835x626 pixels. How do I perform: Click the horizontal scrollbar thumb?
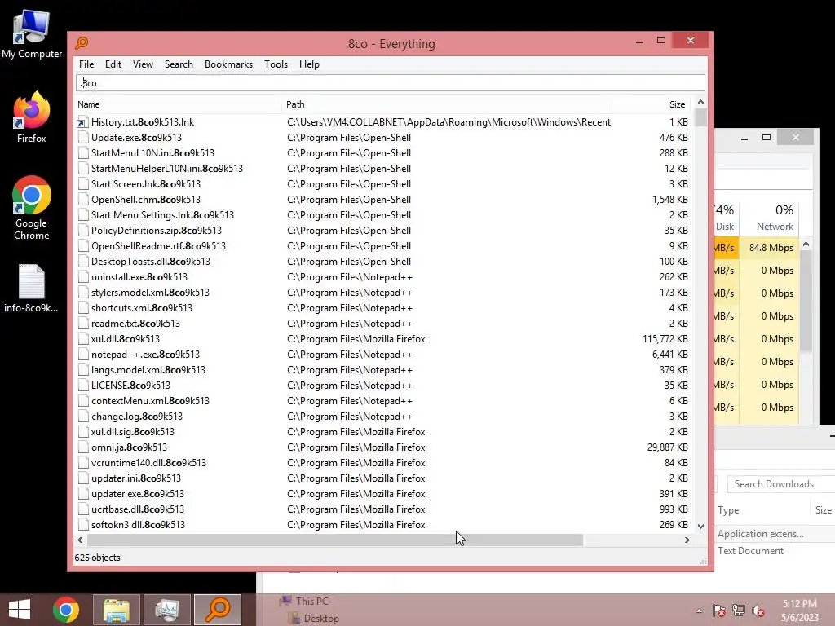[x=335, y=540]
